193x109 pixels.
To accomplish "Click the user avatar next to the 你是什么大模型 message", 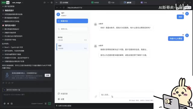I will 187,35.
